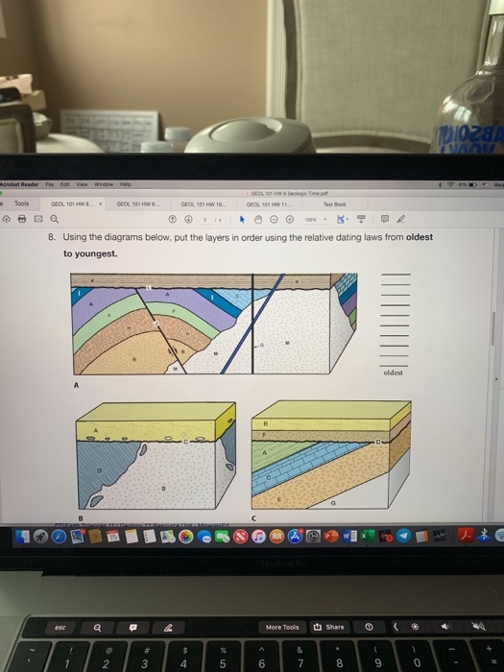Print the document with the printer icon
The height and width of the screenshot is (672, 504).
coord(22,219)
